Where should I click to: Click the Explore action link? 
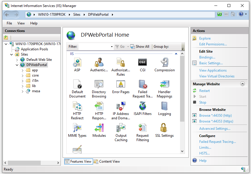pyautogui.click(x=205, y=38)
